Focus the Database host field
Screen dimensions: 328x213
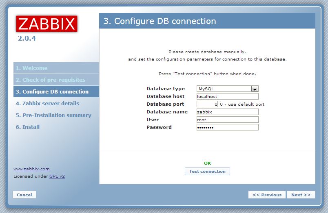[x=227, y=96]
